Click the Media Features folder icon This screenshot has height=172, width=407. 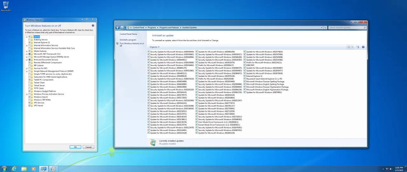coord(32,51)
